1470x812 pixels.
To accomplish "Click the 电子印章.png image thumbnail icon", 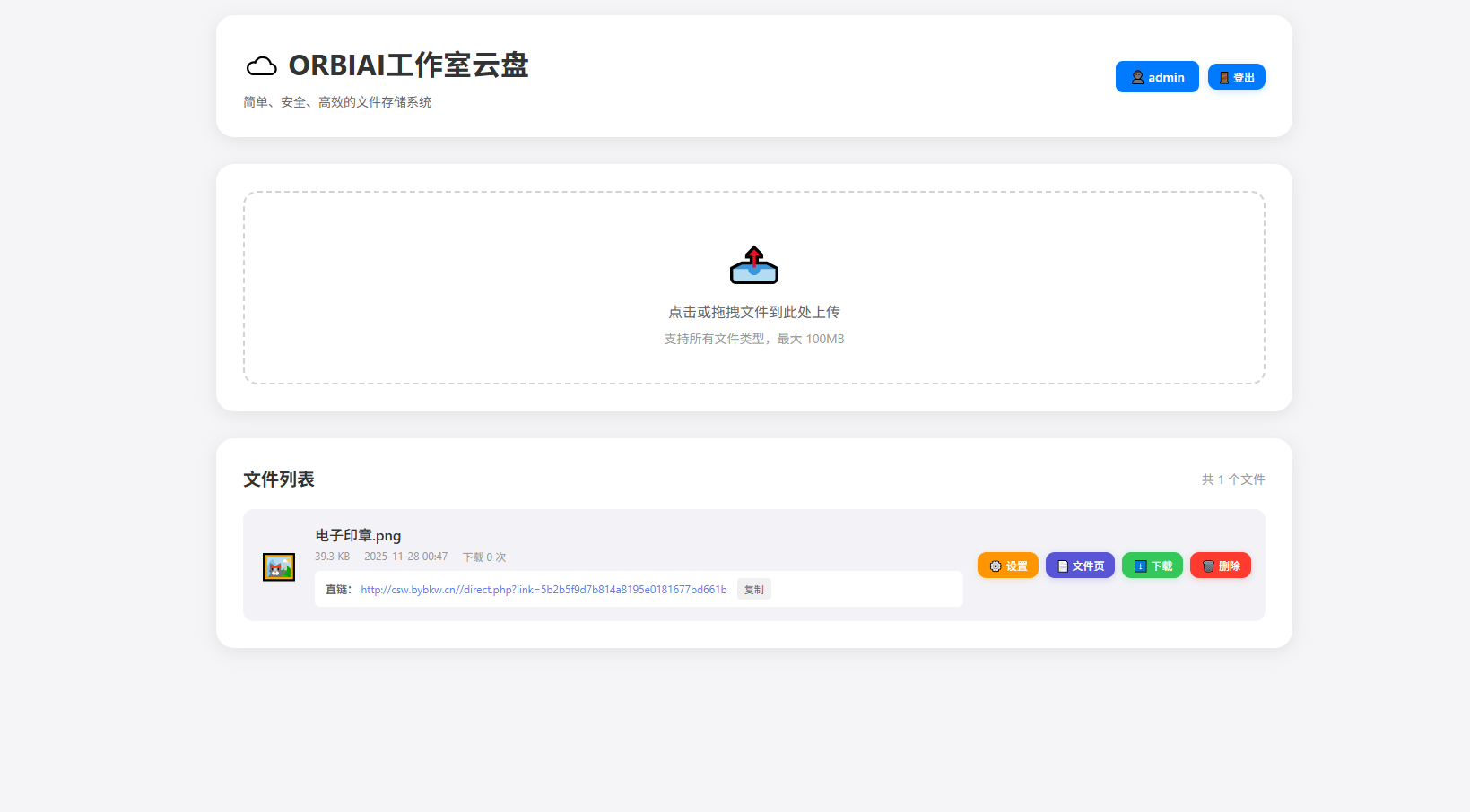I will 279,566.
